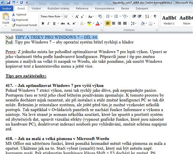Open the Schránka dialog launcher
The width and height of the screenshot is (193, 154).
37,30
